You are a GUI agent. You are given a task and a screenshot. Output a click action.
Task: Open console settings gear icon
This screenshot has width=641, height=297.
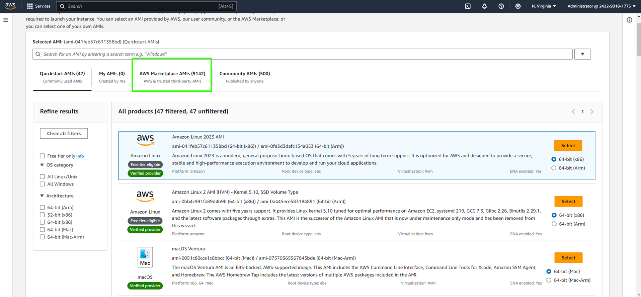point(518,6)
